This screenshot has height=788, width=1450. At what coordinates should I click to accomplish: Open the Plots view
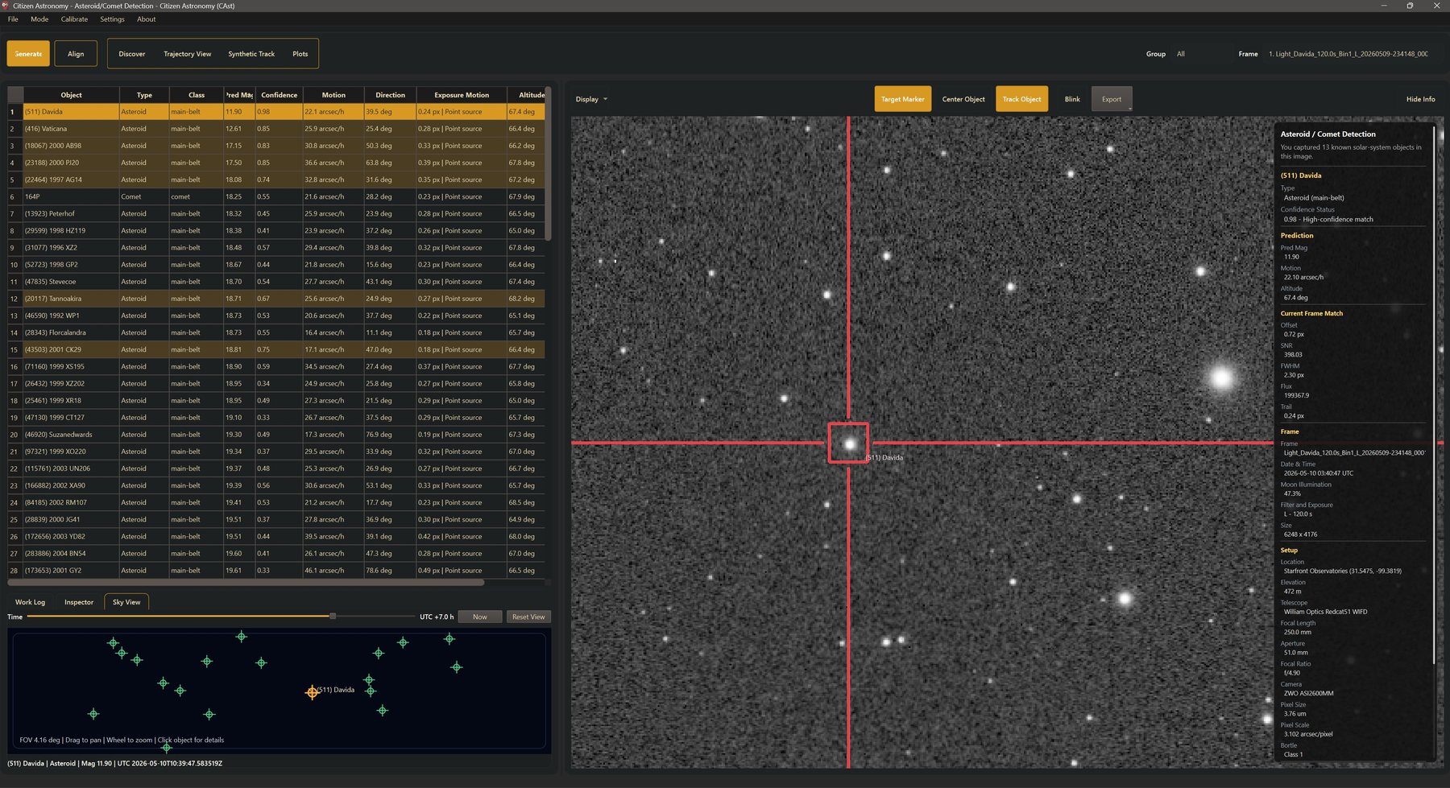(300, 54)
